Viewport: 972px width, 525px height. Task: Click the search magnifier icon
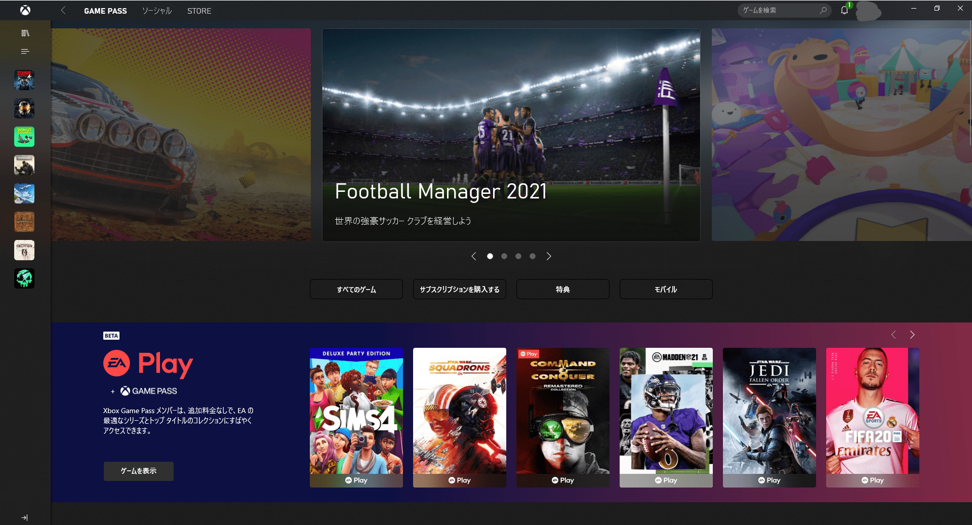point(823,10)
